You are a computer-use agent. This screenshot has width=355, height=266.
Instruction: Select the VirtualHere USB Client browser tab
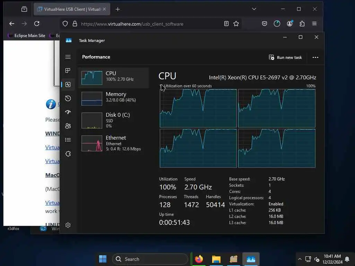(x=72, y=9)
